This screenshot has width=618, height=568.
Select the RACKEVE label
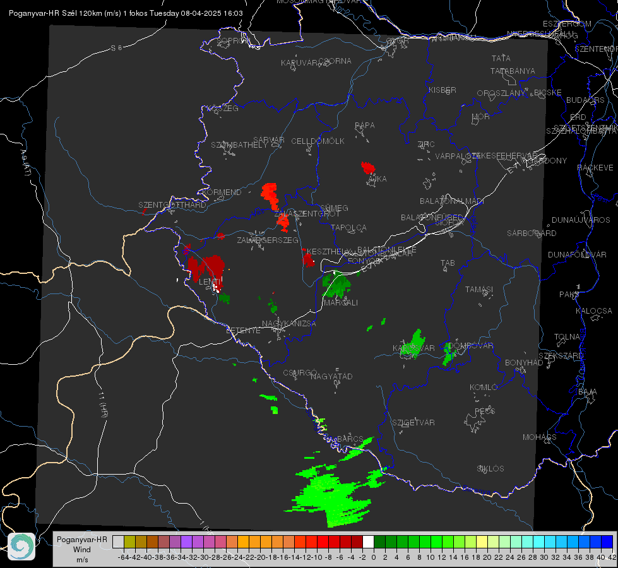click(x=595, y=168)
